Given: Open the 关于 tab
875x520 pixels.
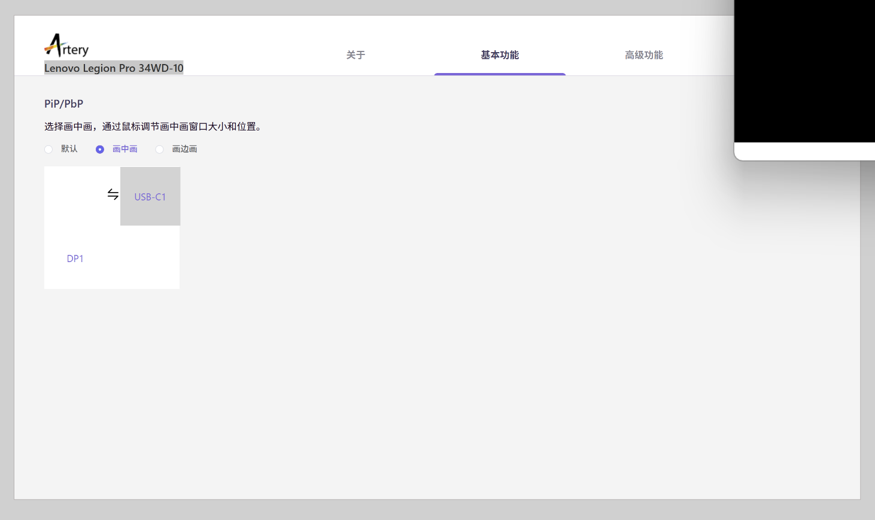Looking at the screenshot, I should click(x=356, y=55).
